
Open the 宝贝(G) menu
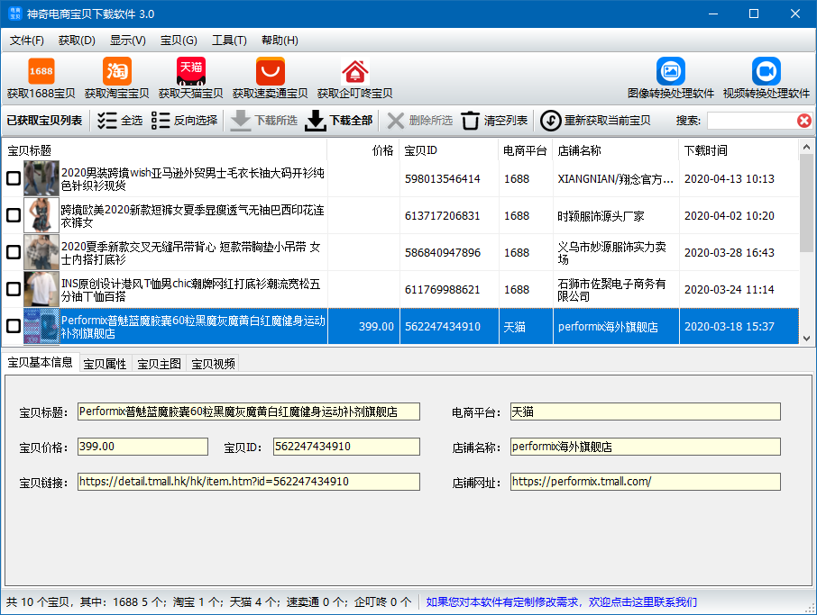(179, 40)
